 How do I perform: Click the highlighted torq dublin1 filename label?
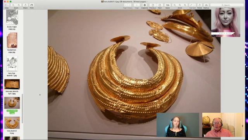12,112
